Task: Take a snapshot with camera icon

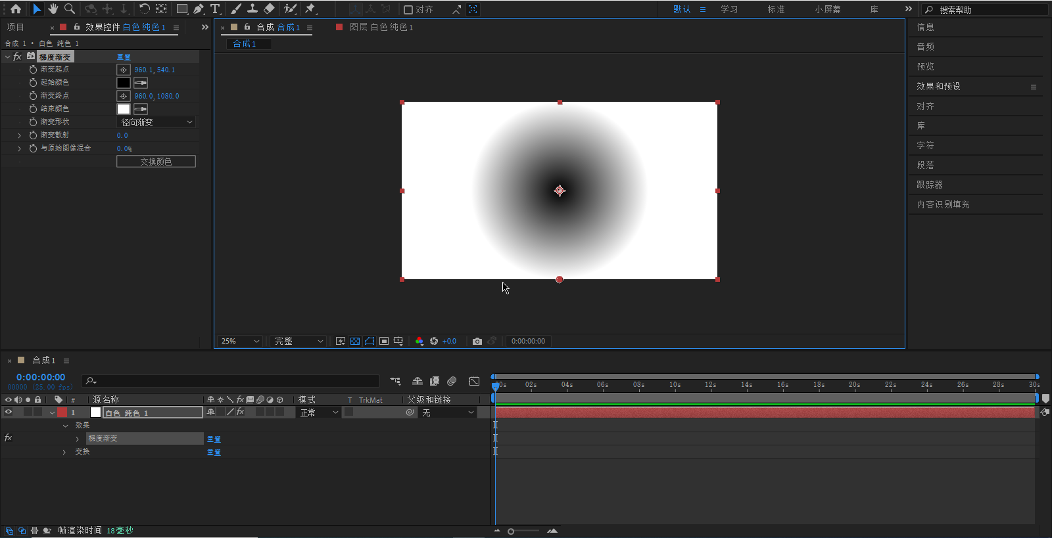Action: (477, 341)
